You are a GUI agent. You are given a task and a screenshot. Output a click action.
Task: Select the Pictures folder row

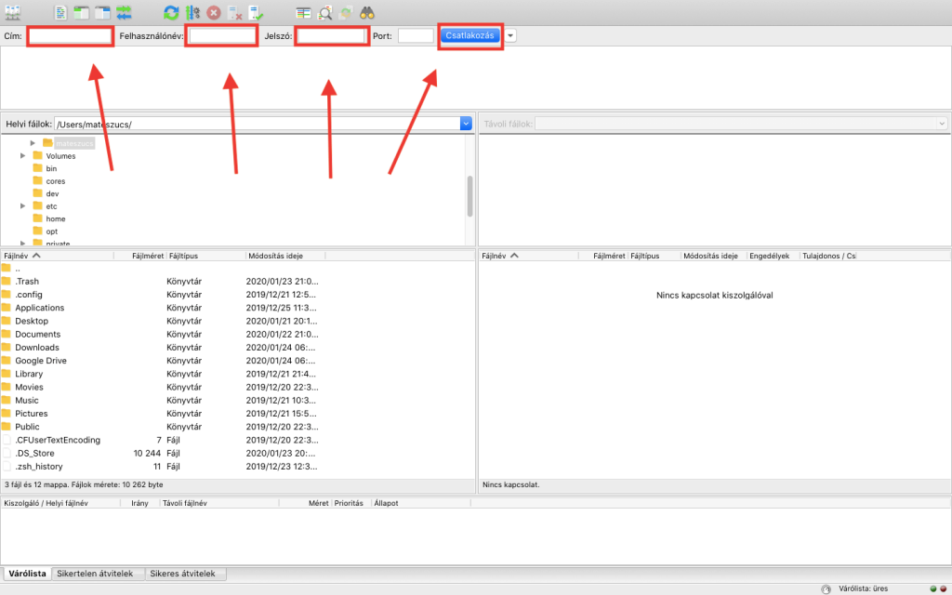[238, 414]
